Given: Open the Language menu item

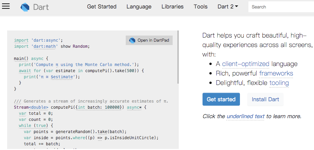Looking at the screenshot, I should point(139,6).
